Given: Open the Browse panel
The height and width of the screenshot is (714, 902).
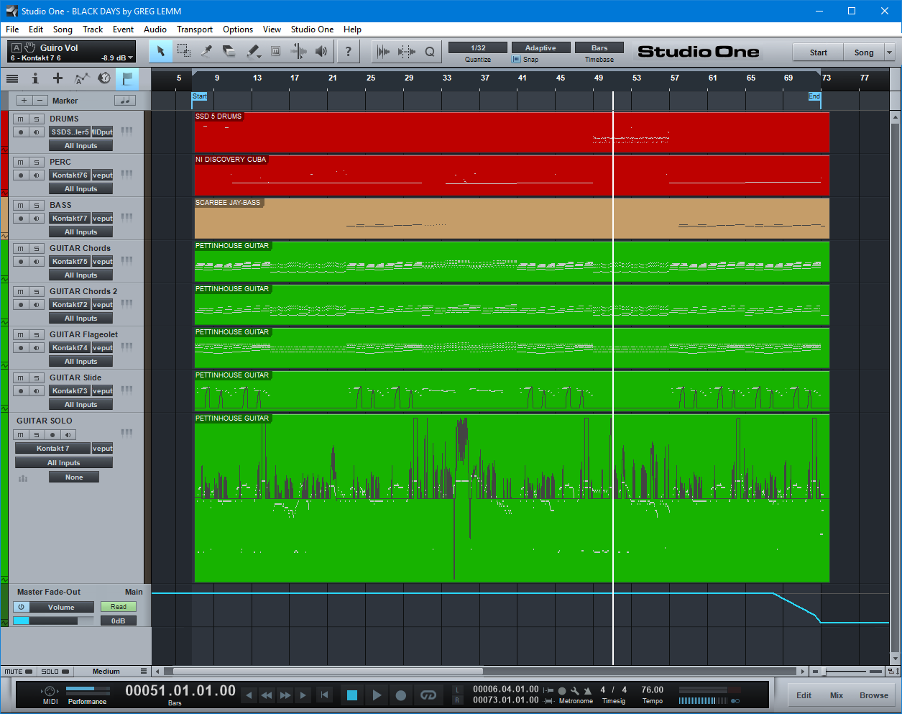Looking at the screenshot, I should coord(874,695).
